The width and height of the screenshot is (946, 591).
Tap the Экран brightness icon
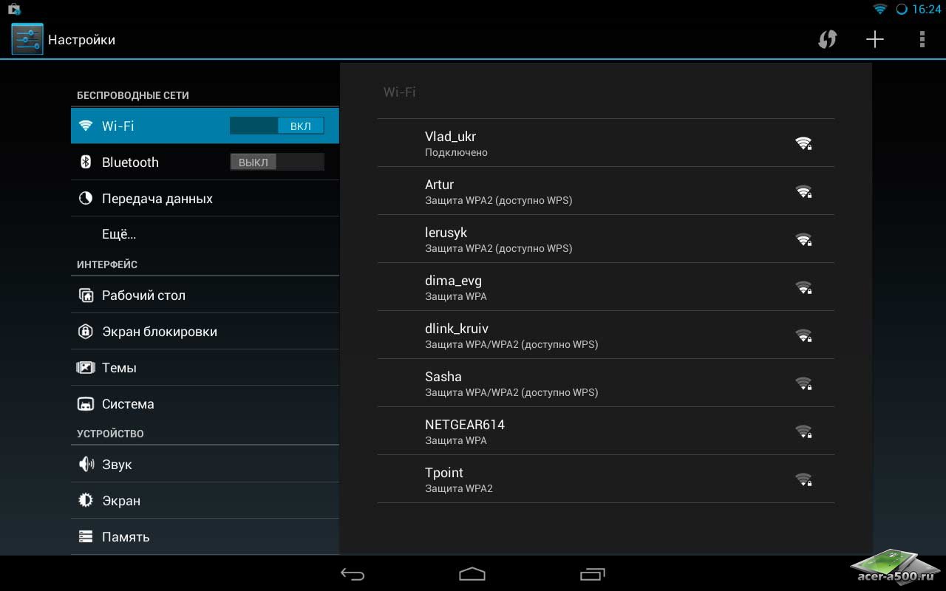pyautogui.click(x=86, y=500)
